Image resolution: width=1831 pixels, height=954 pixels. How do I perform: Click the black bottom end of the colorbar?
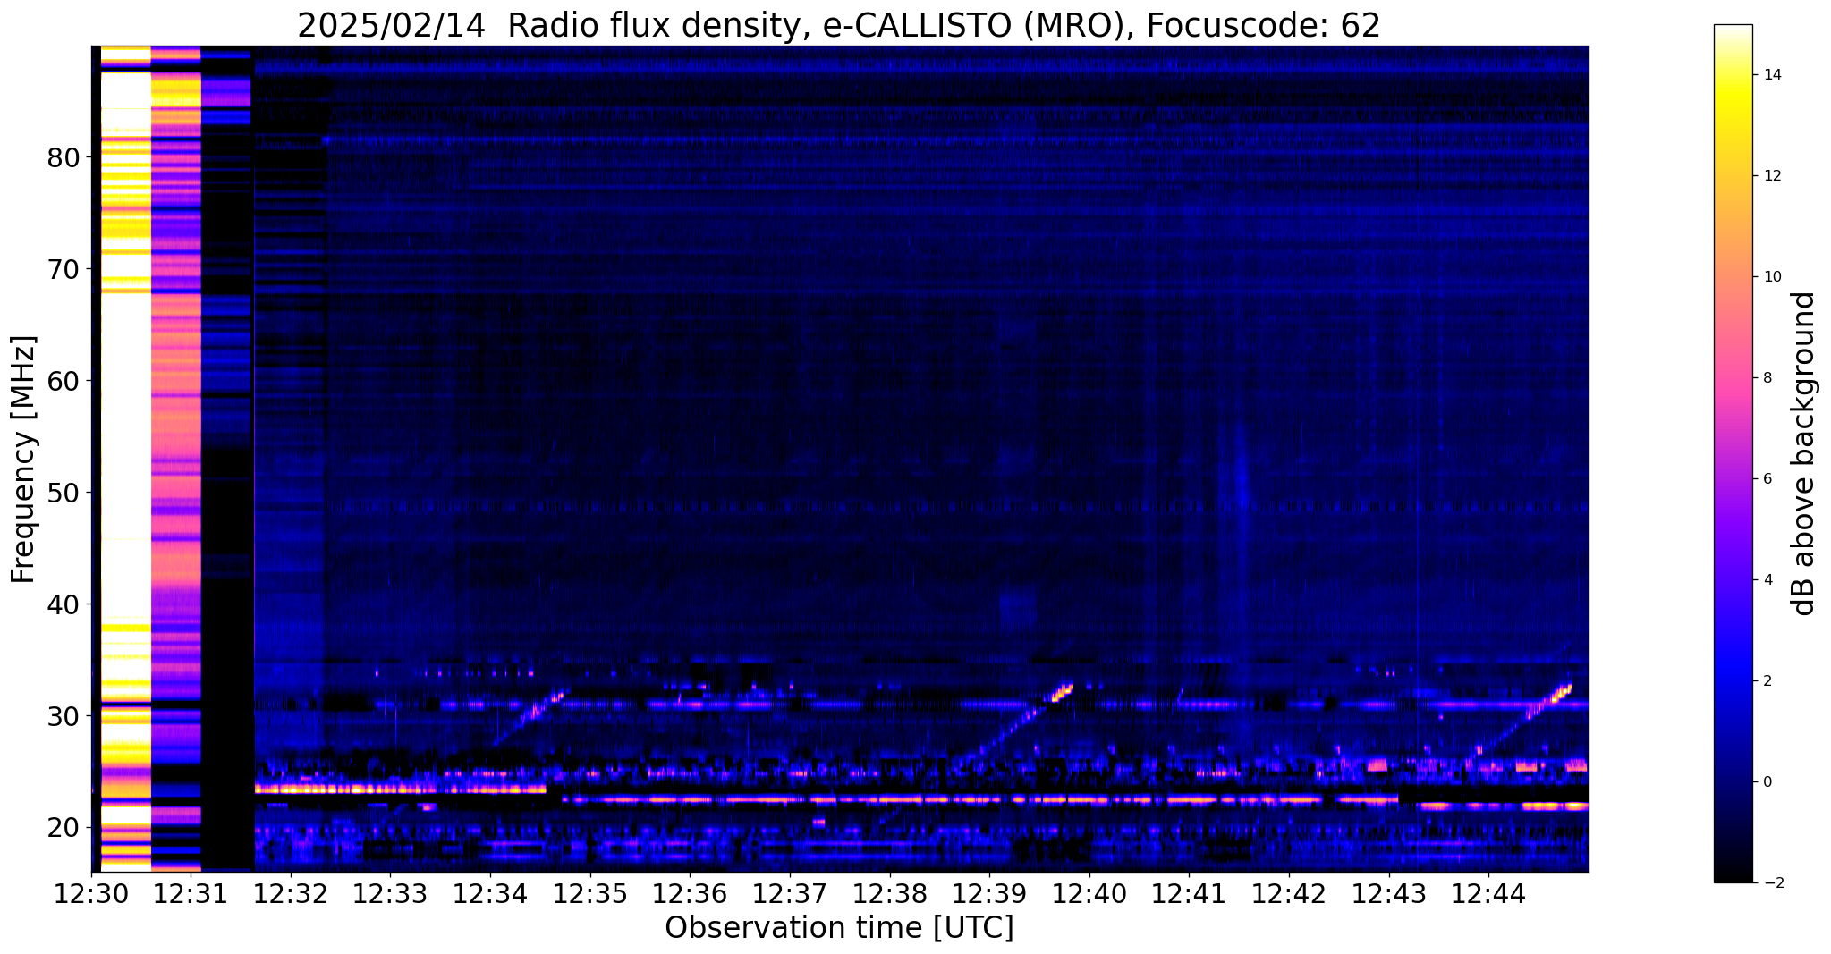point(1733,872)
